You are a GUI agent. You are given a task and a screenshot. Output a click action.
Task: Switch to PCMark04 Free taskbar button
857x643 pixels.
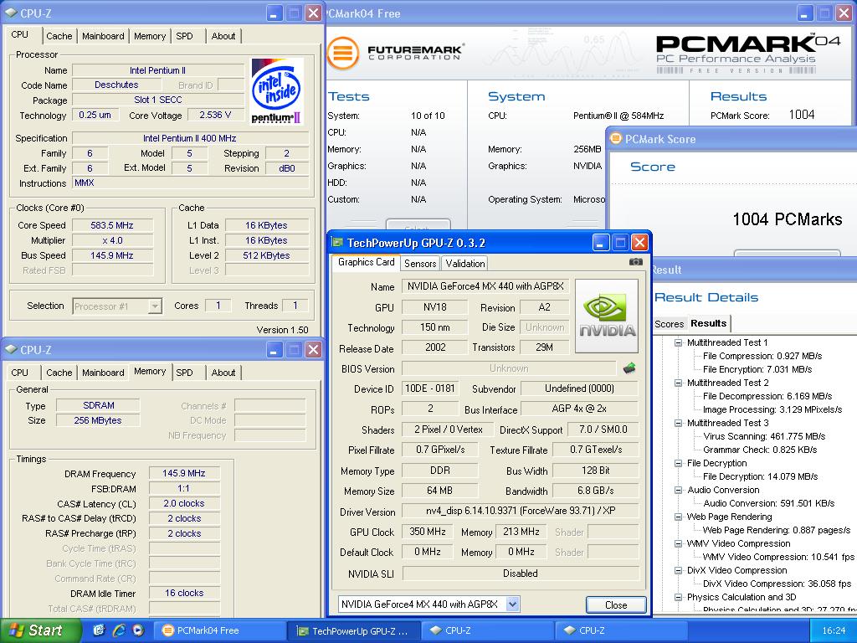tap(221, 630)
